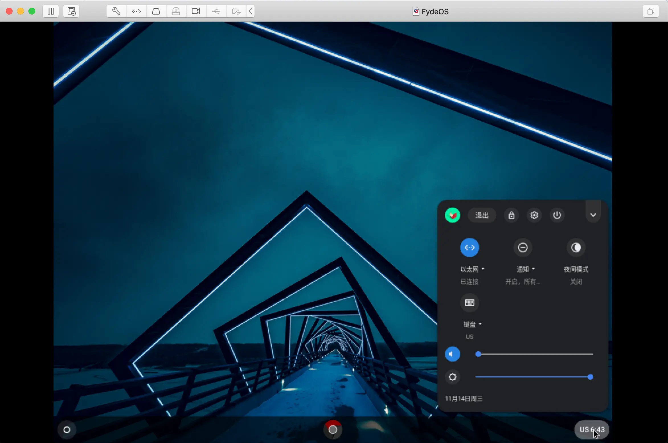
Task: Mute the volume speaker icon
Action: coord(452,354)
